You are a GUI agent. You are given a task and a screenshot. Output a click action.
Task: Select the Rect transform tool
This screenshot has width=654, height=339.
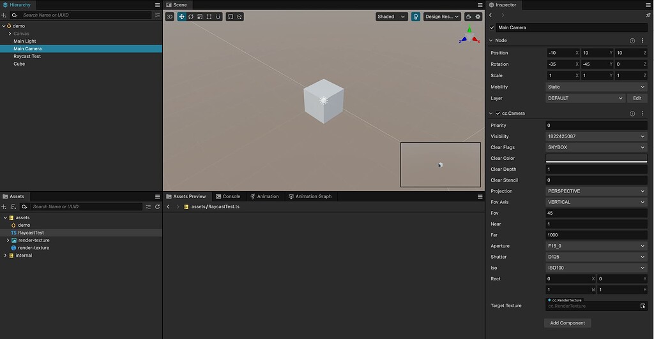[209, 17]
